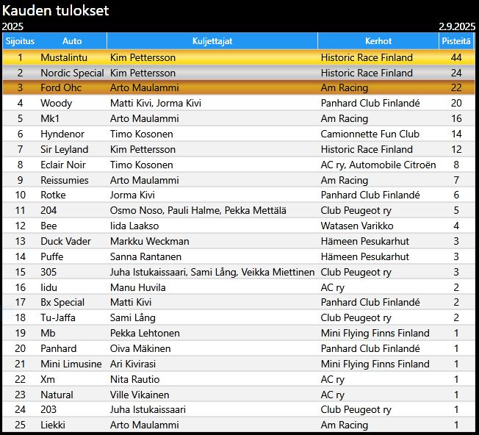Image resolution: width=479 pixels, height=435 pixels.
Task: Sort table by Kuljettajat header
Action: pyautogui.click(x=212, y=41)
